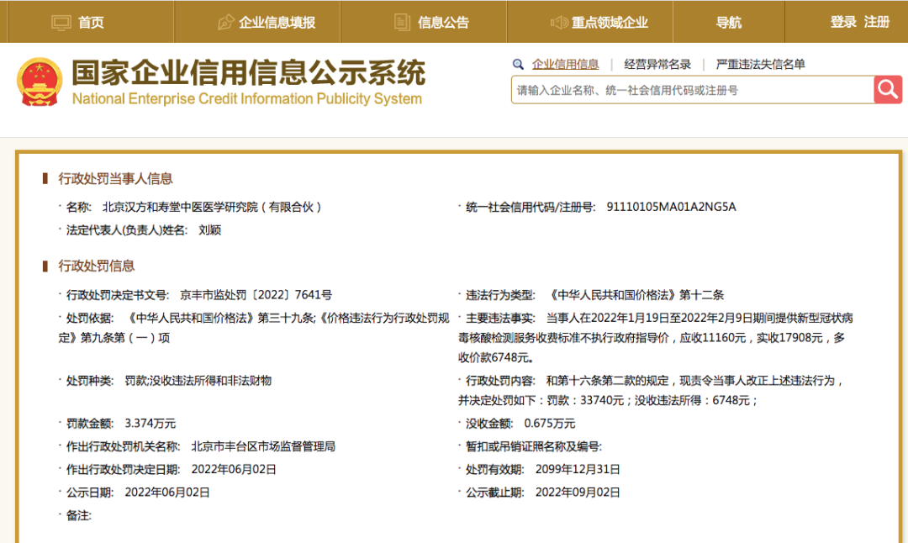Click the monitor icon beside 首页

pyautogui.click(x=61, y=22)
